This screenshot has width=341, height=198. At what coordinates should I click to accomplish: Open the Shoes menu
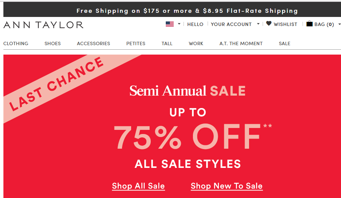pos(52,44)
